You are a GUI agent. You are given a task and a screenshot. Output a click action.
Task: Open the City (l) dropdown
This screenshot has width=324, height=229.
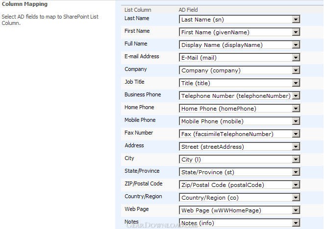tap(240, 160)
